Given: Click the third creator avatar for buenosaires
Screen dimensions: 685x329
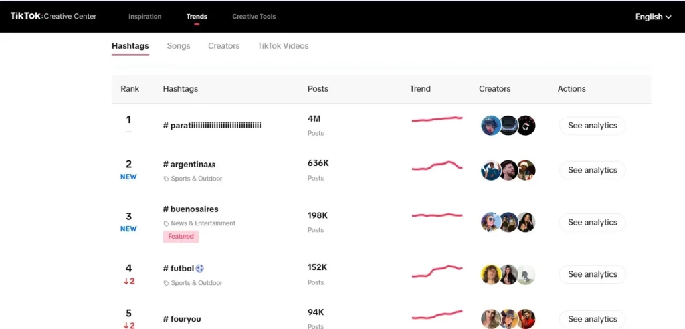Looking at the screenshot, I should pos(526,223).
